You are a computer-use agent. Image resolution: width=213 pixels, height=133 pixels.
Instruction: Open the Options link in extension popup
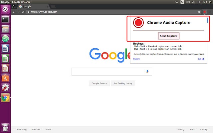point(136,59)
